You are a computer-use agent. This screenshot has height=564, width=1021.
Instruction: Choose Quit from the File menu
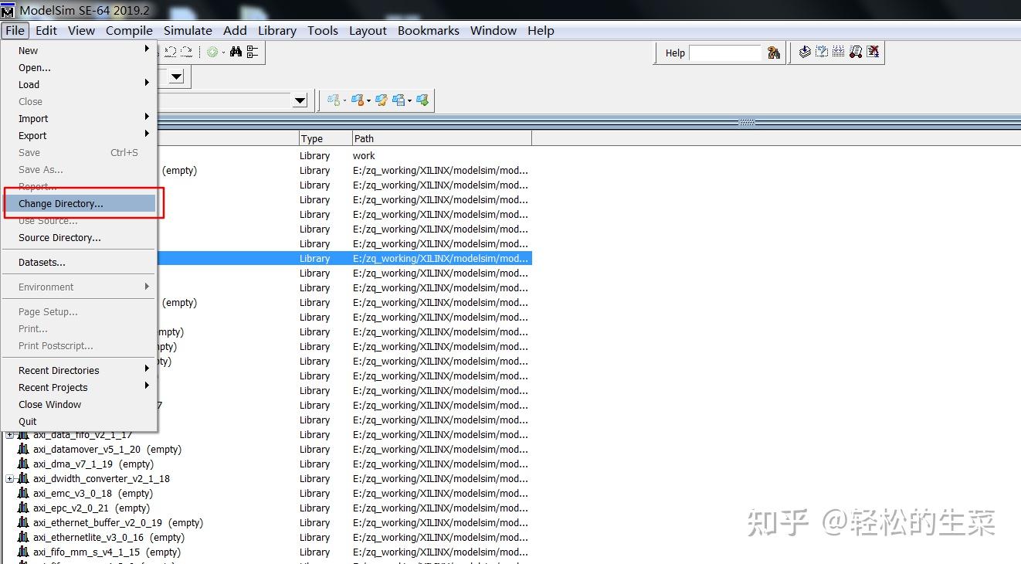(80, 421)
